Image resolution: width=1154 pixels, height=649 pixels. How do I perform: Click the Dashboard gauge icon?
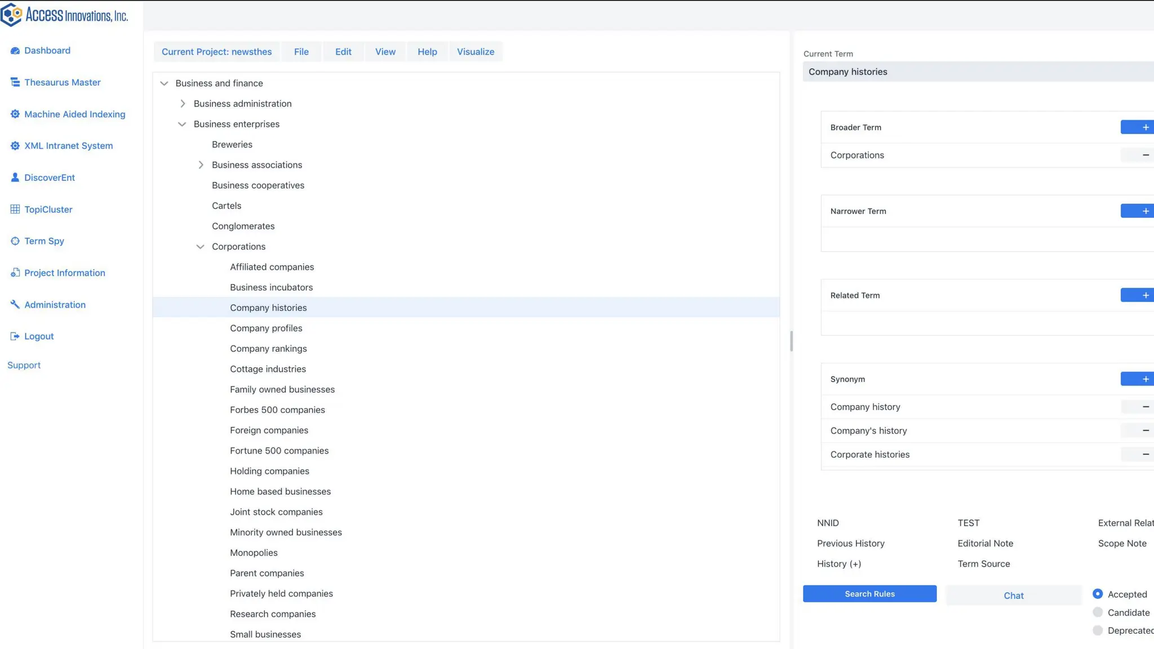[x=15, y=51]
